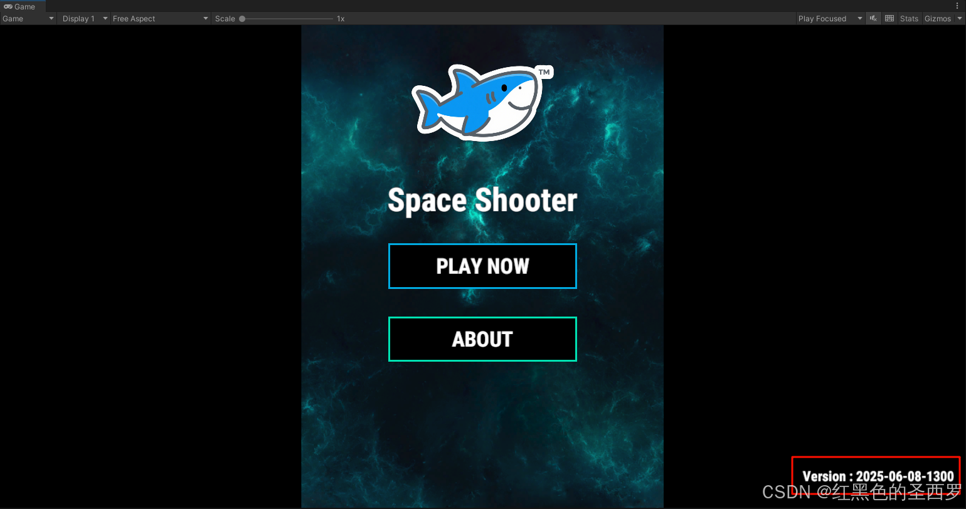The width and height of the screenshot is (966, 509).
Task: Open the Display 1 dropdown
Action: pyautogui.click(x=85, y=19)
